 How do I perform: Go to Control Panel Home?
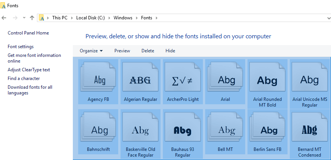point(28,33)
